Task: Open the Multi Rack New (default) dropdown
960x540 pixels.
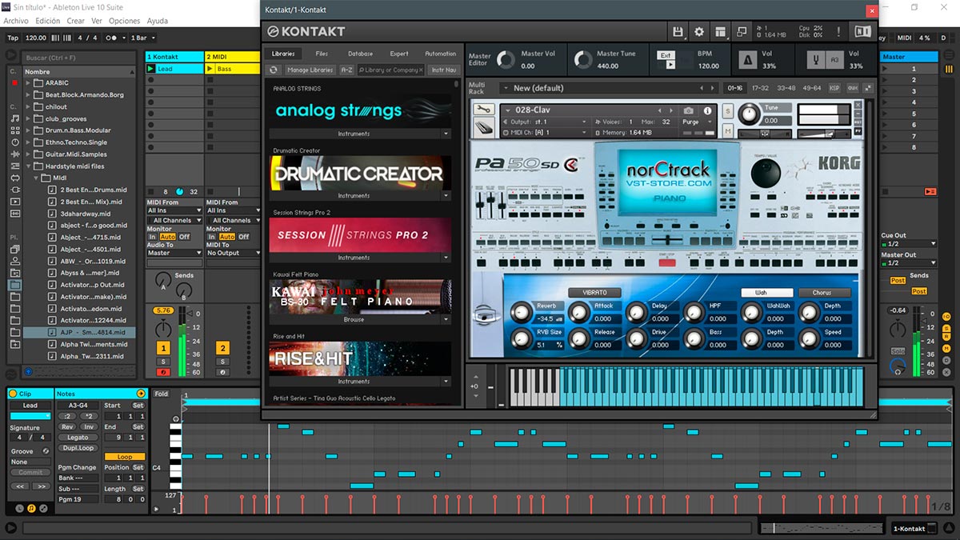Action: coord(608,88)
